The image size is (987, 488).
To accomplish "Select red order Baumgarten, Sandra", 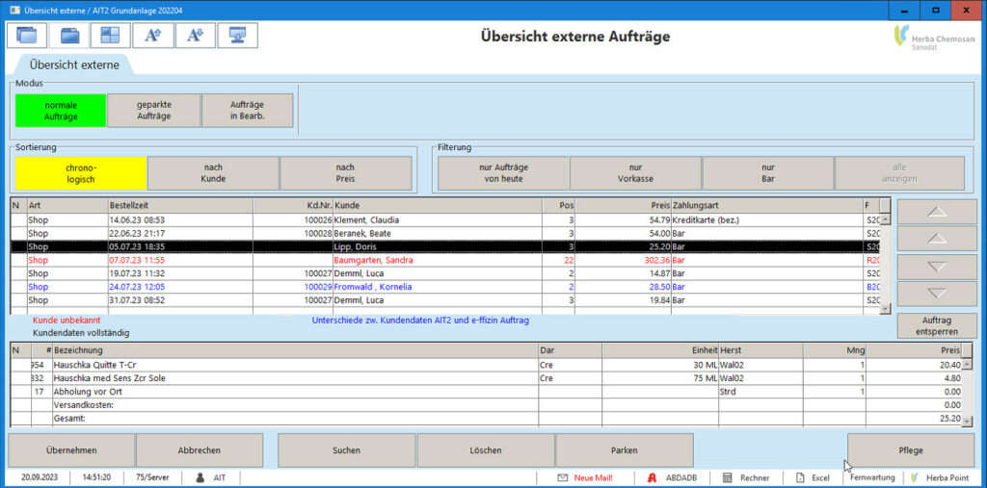I will 445,260.
